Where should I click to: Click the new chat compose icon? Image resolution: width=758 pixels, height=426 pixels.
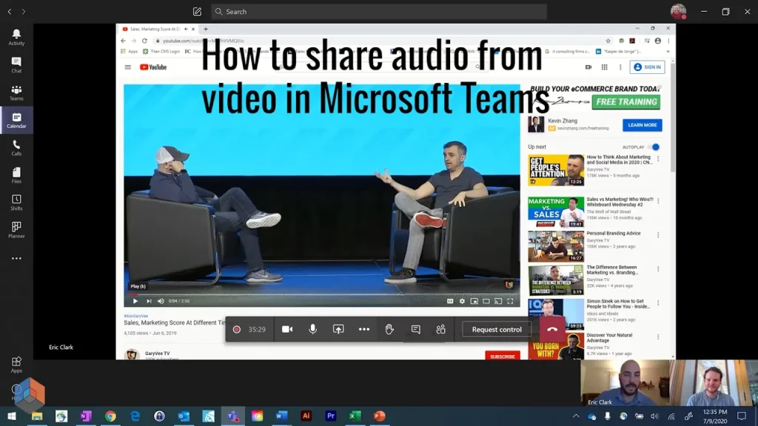click(197, 12)
